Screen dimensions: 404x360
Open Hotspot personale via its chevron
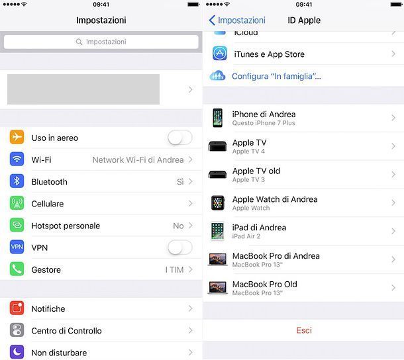tap(190, 225)
